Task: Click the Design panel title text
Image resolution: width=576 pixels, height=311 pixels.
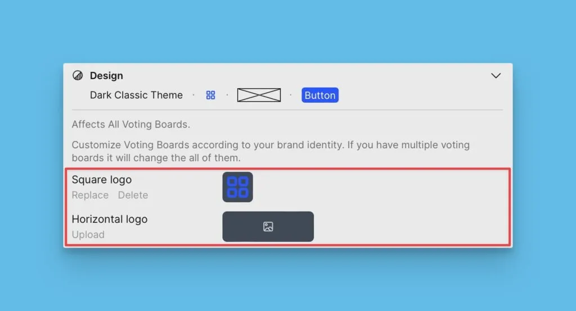Action: click(106, 76)
